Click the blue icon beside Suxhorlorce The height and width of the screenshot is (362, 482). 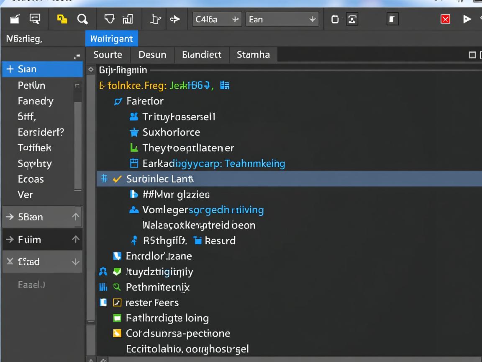(x=134, y=132)
